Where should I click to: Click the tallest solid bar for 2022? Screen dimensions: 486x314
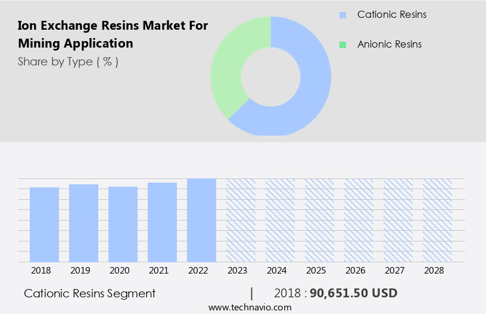tap(201, 220)
